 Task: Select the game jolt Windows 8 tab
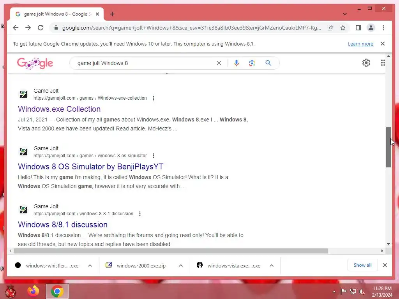[56, 14]
